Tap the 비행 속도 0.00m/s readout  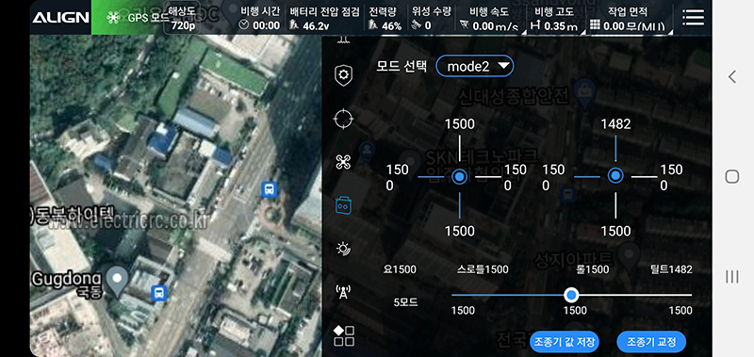pyautogui.click(x=488, y=18)
